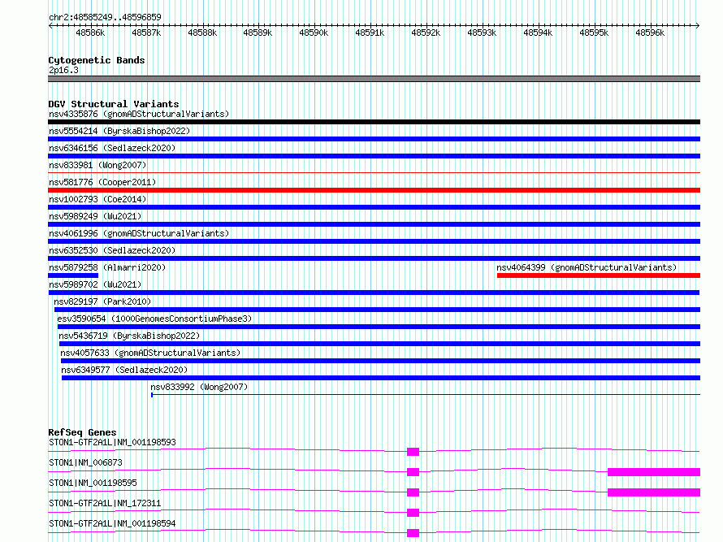The image size is (723, 542).
Task: Click the nsv4335876 gnomAD variant label
Action: pyautogui.click(x=139, y=114)
